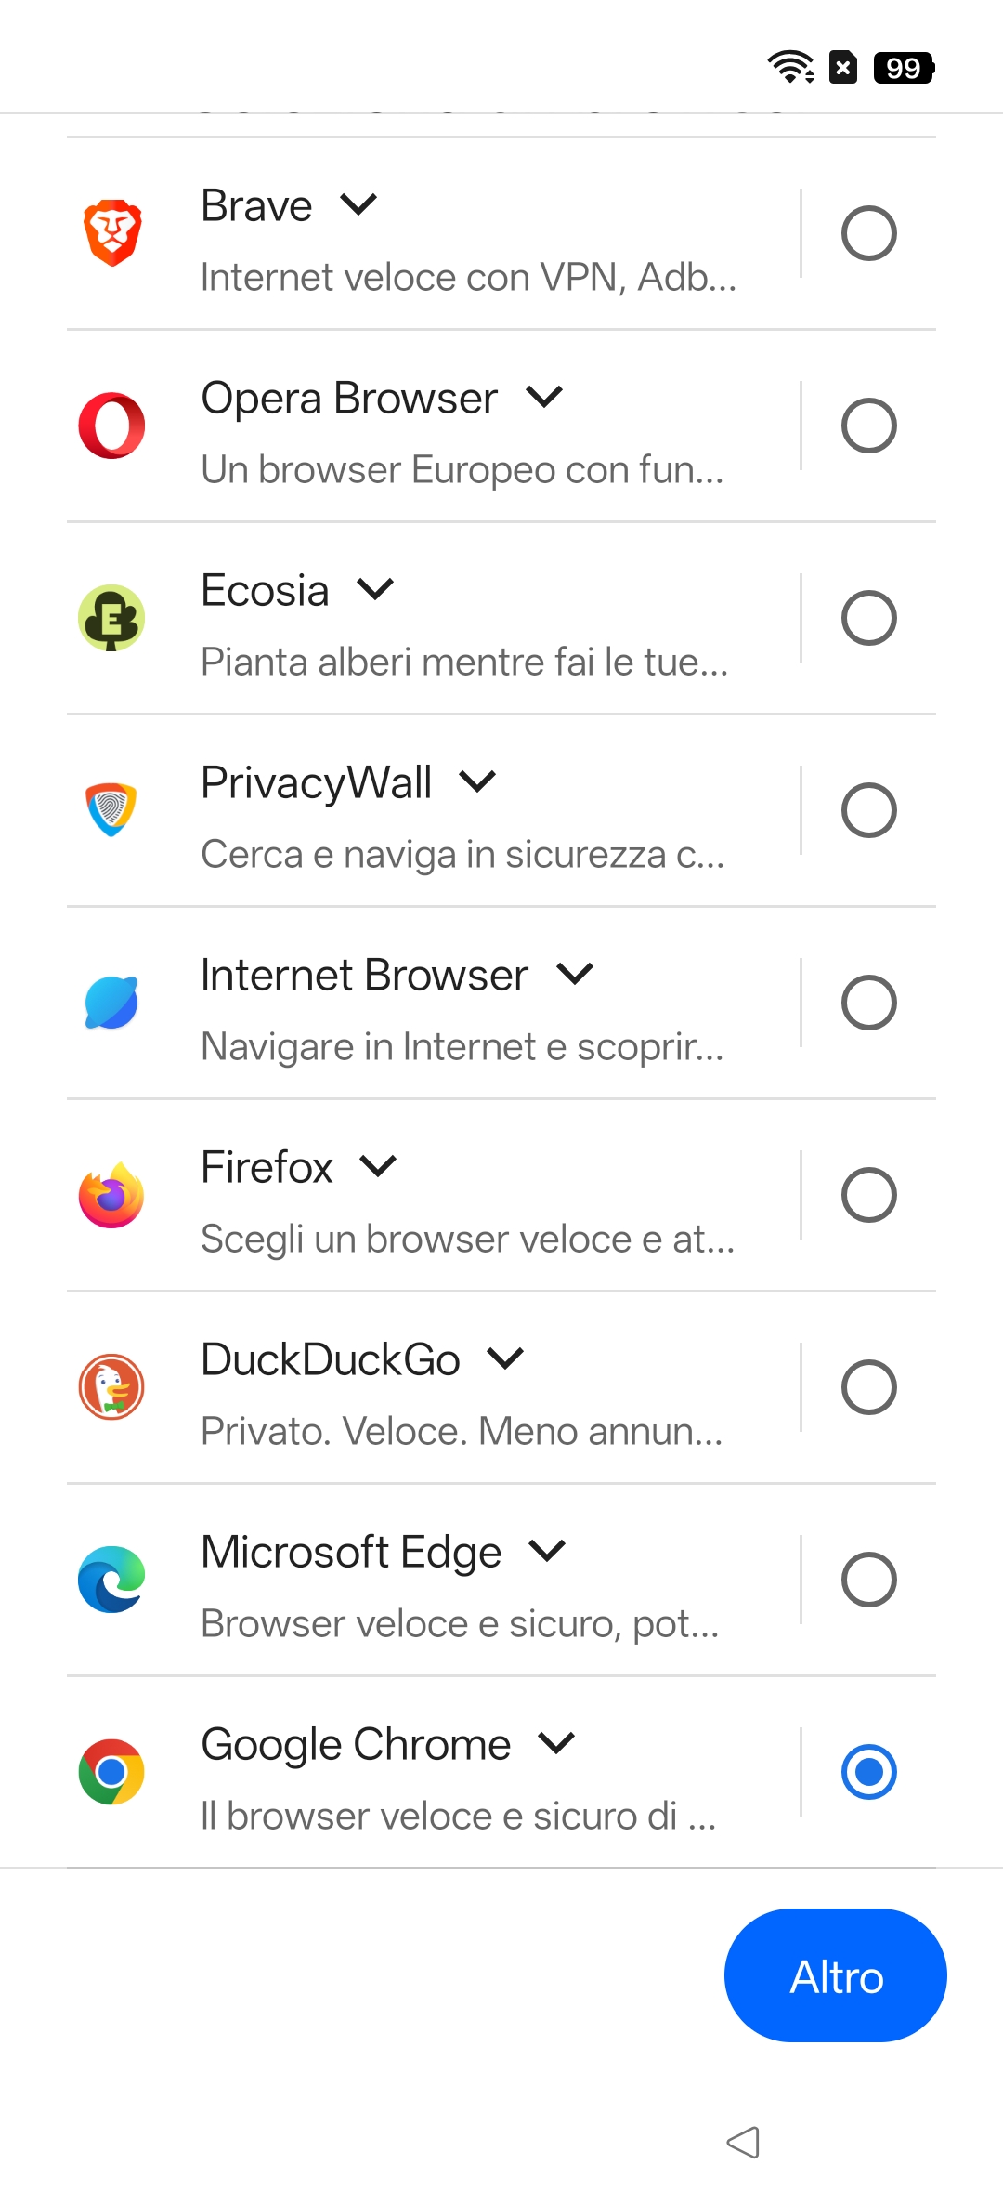Select the Google Chrome radio button
The height and width of the screenshot is (2204, 1003).
[x=868, y=1772]
